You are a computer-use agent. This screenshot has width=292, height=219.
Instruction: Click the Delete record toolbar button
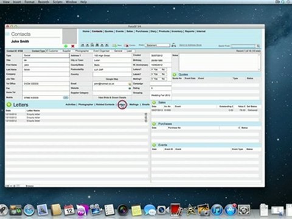[130, 45]
